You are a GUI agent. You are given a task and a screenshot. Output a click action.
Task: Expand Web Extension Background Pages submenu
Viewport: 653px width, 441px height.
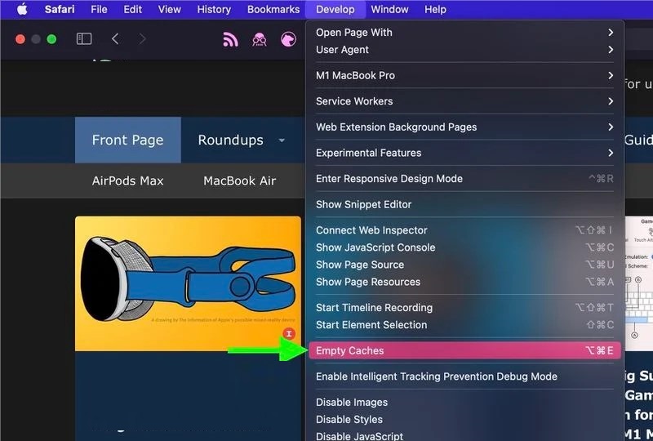[464, 127]
